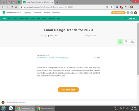This screenshot has width=139, height=111.
Task: Select the University tab
Action: 52,18
